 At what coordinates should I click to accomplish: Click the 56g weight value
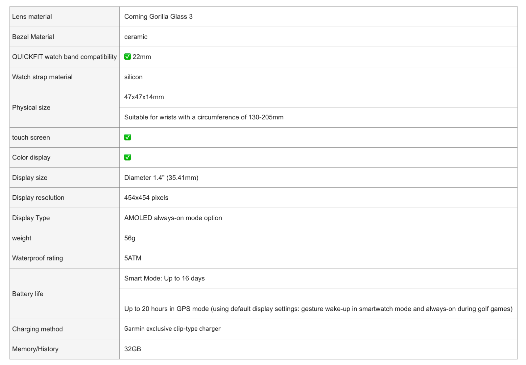pos(130,238)
